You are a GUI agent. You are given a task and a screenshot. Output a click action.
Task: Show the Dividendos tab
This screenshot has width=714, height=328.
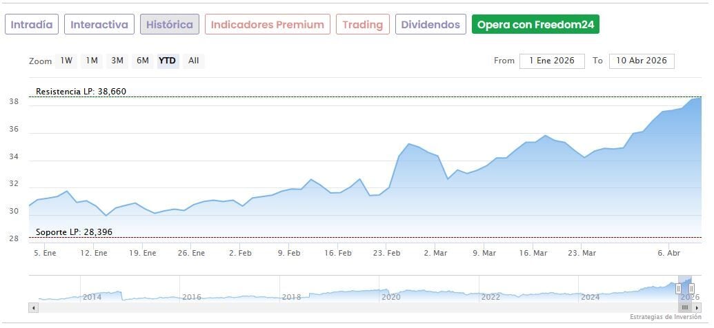point(430,25)
